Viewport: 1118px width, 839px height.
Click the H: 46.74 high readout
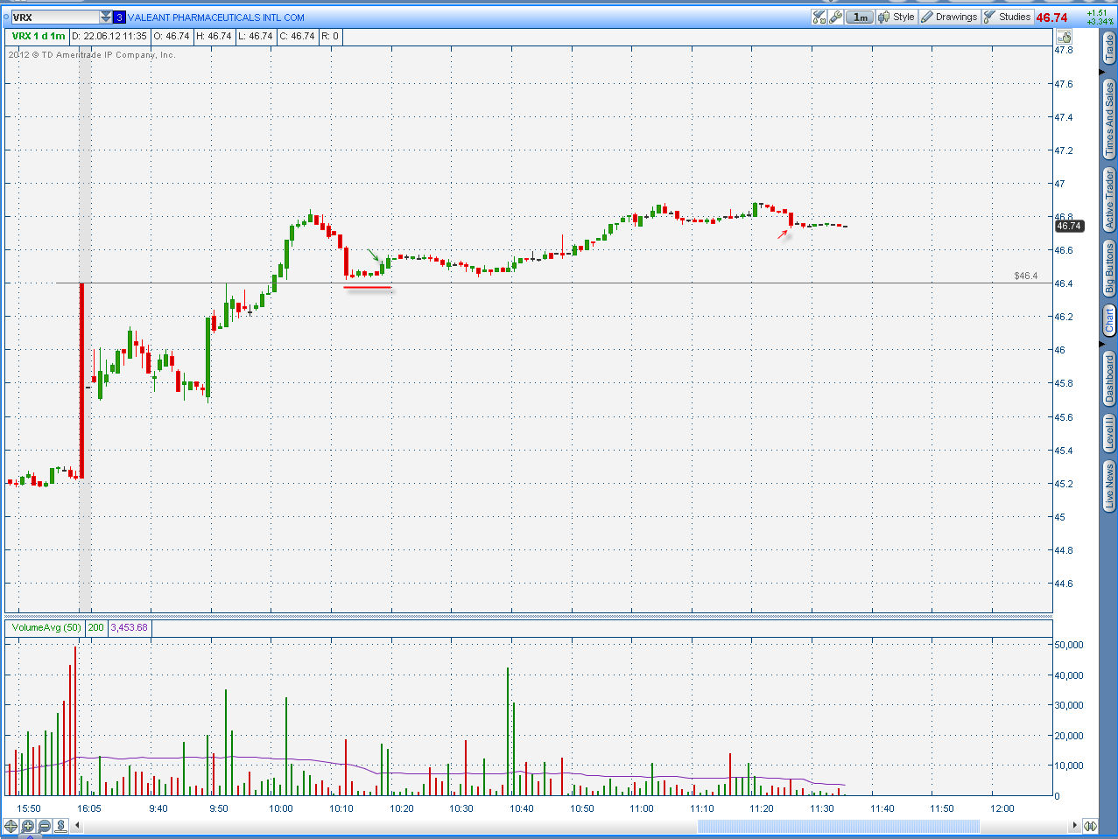[214, 37]
